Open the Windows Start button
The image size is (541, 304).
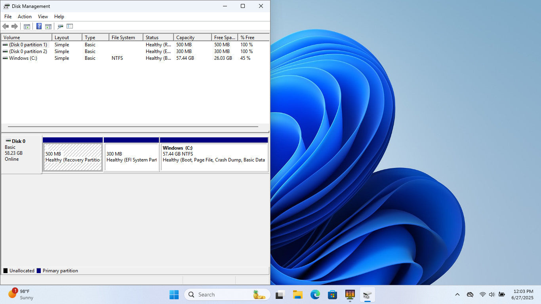coord(174,294)
